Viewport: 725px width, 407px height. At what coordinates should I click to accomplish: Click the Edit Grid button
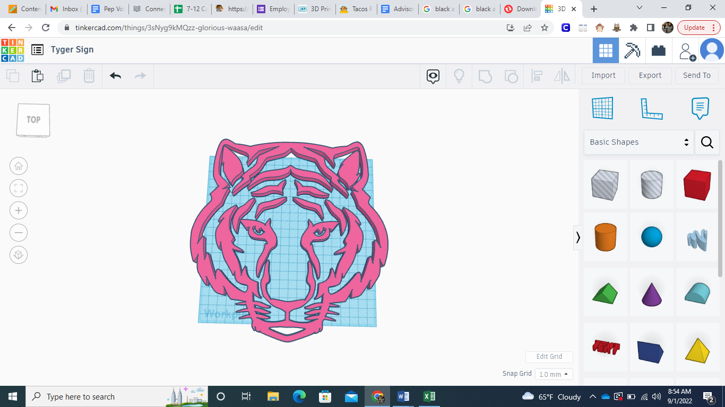click(549, 357)
